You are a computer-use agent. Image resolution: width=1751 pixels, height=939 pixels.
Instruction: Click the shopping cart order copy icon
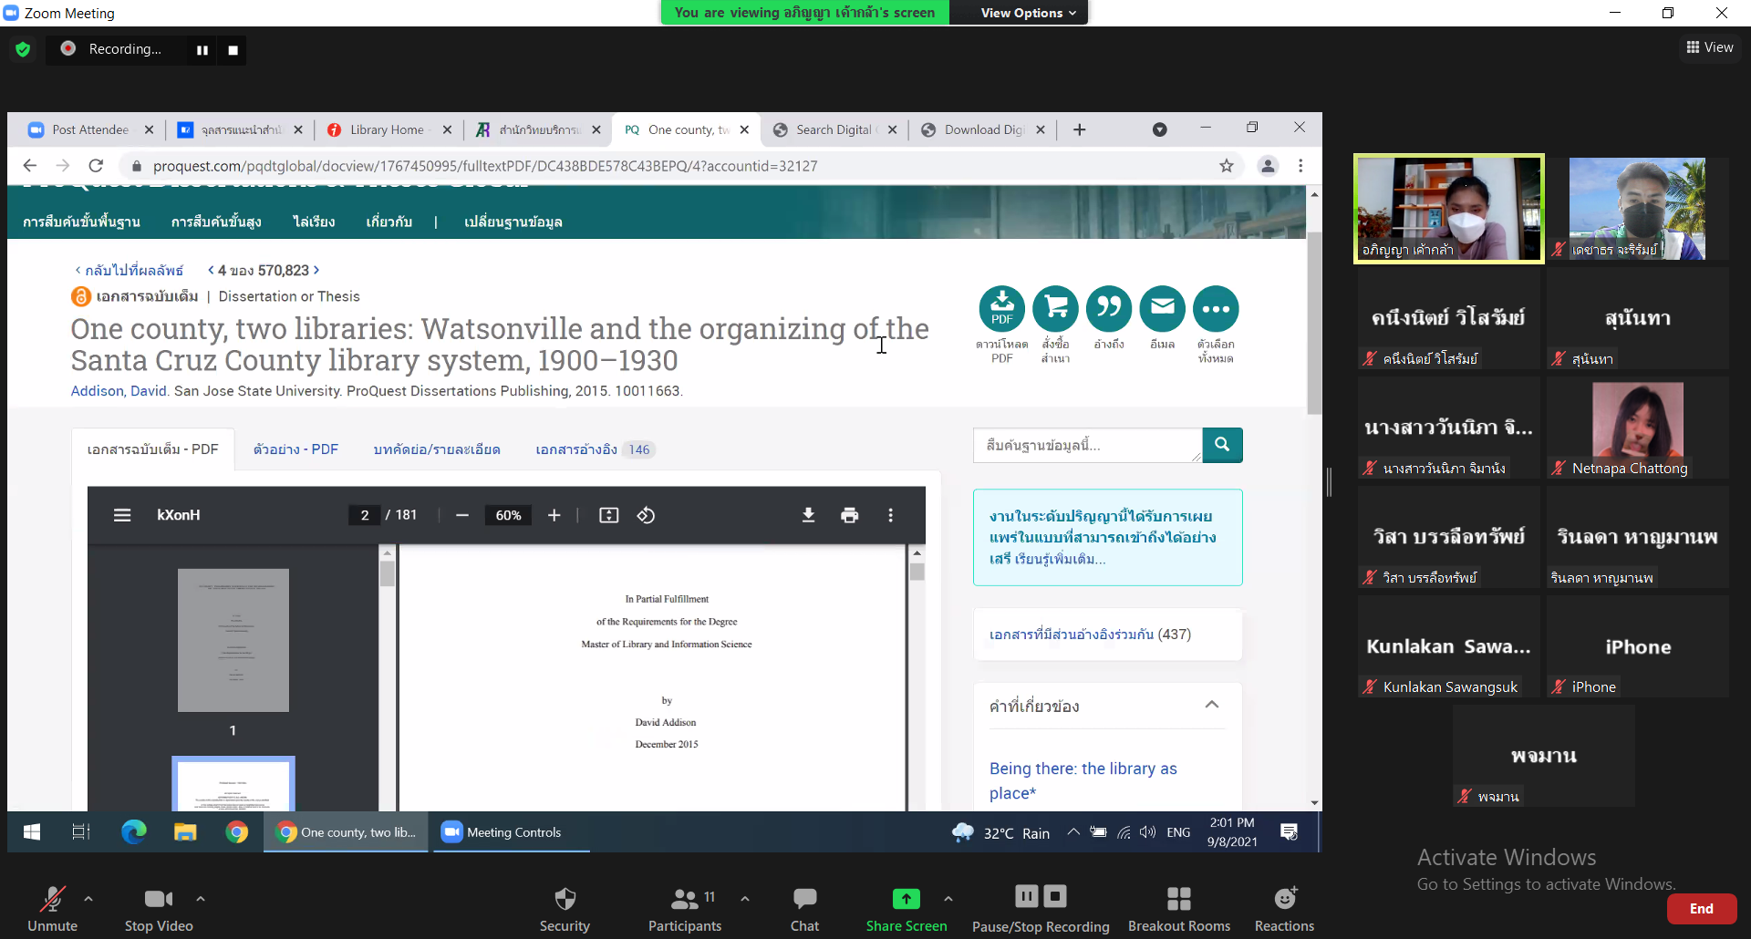click(1055, 309)
